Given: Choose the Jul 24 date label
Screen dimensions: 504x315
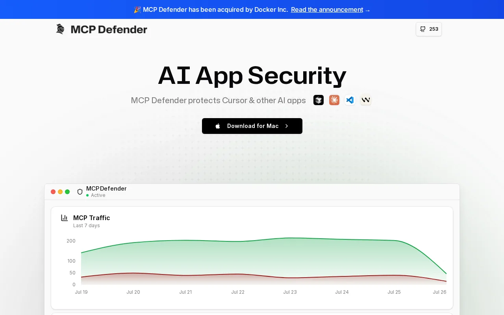Looking at the screenshot, I should point(342,292).
